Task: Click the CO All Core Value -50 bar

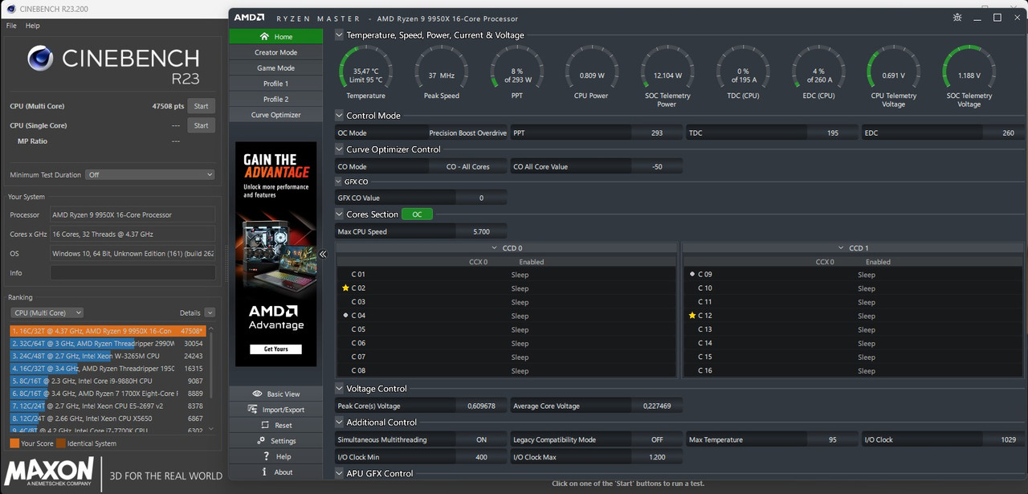Action: coord(657,166)
